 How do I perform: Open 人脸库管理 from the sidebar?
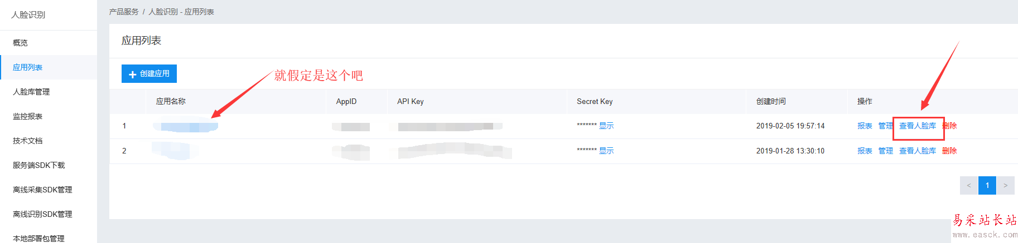coord(31,92)
